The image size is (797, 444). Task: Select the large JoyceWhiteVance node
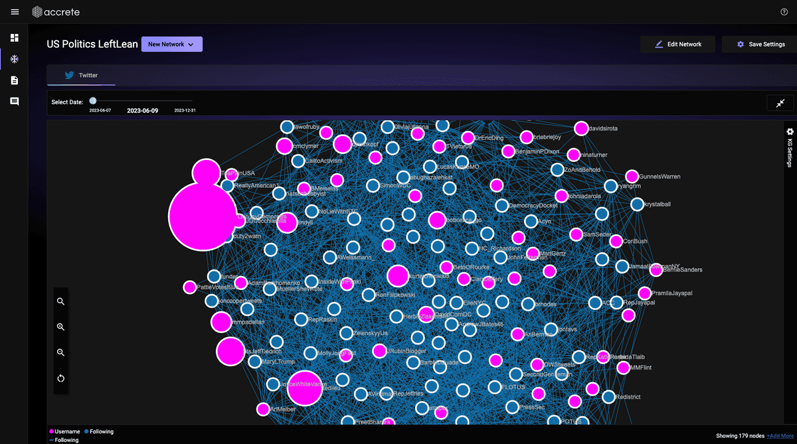(305, 388)
